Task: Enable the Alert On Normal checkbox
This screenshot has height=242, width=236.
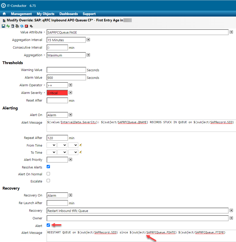Action: (48, 174)
